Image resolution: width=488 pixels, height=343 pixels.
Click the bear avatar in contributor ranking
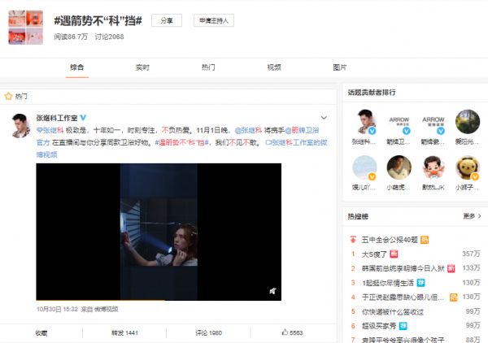pyautogui.click(x=467, y=167)
